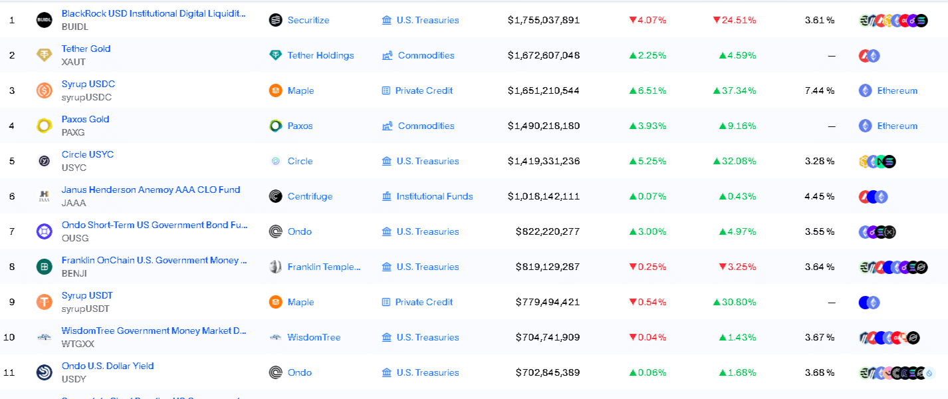This screenshot has height=399, width=948.
Task: Click the BUIDL token logo icon
Action: [x=45, y=20]
